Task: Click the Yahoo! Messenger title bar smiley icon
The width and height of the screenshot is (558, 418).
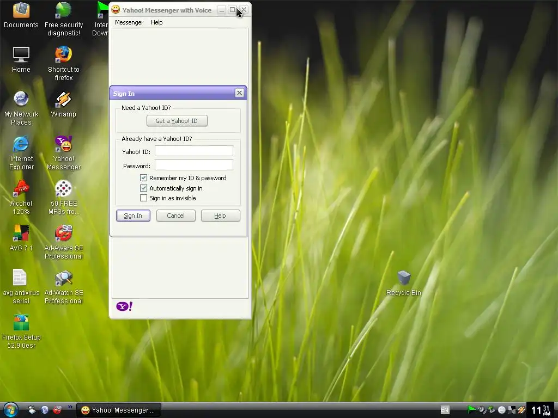Action: click(116, 10)
